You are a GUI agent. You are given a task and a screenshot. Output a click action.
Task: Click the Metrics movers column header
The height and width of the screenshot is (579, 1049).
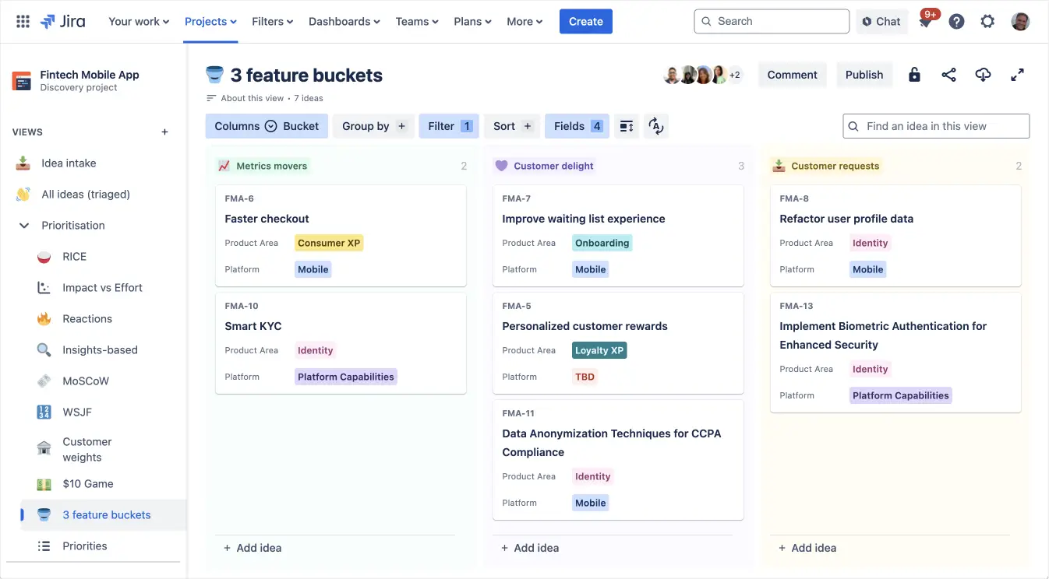[263, 166]
